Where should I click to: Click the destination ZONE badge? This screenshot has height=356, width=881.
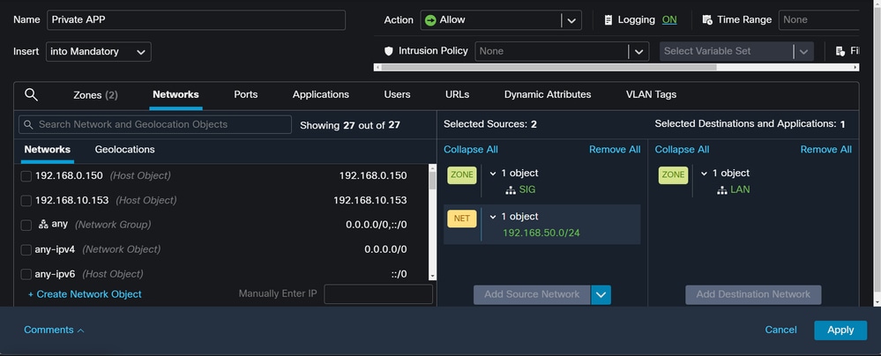click(673, 174)
